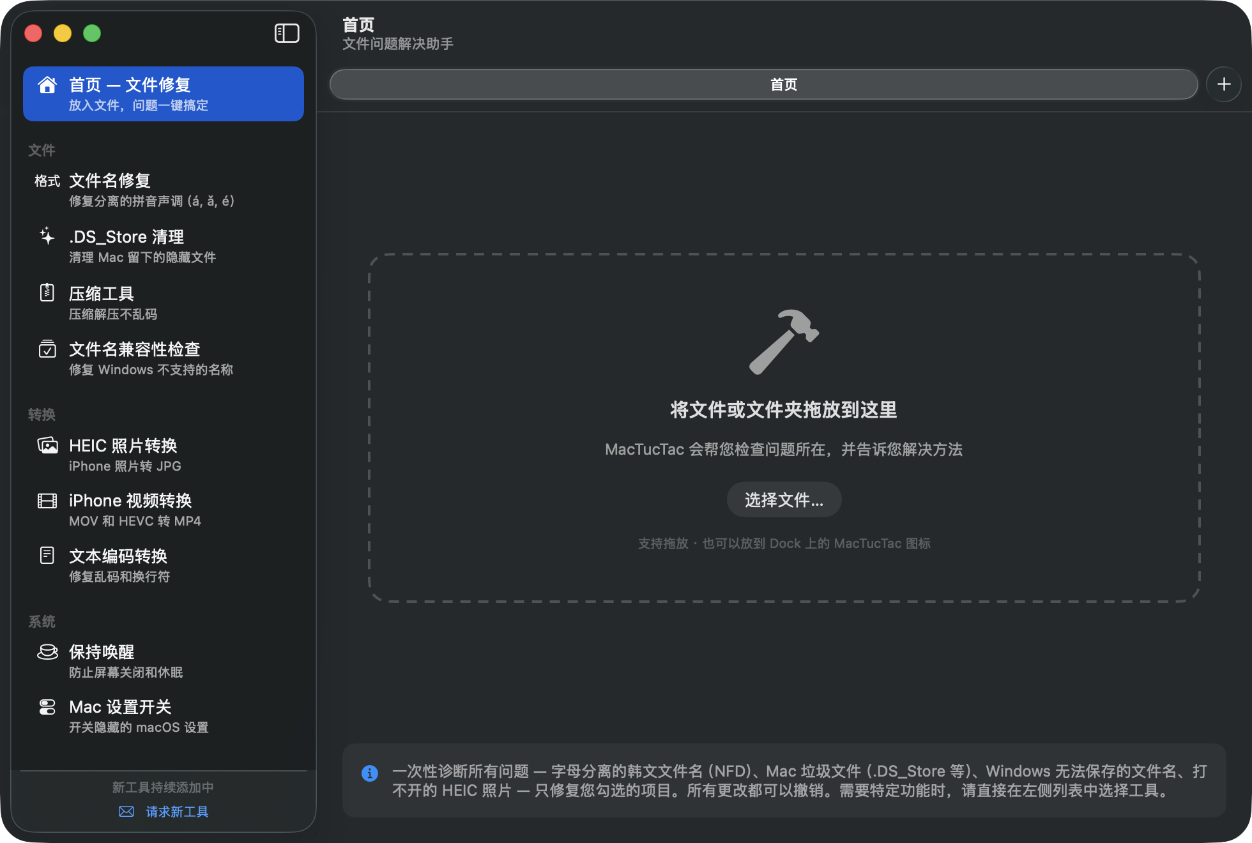The width and height of the screenshot is (1252, 843).
Task: Open Mac 设置开关 tool
Action: [164, 716]
